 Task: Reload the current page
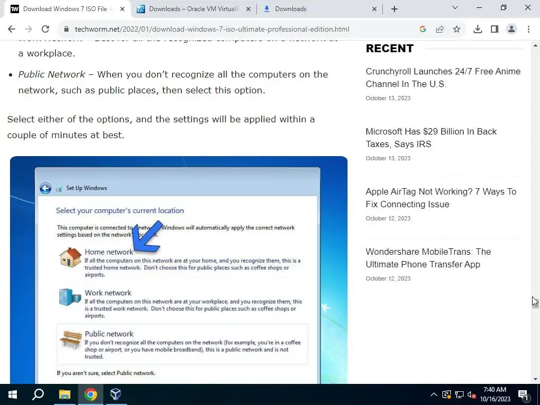(x=45, y=30)
